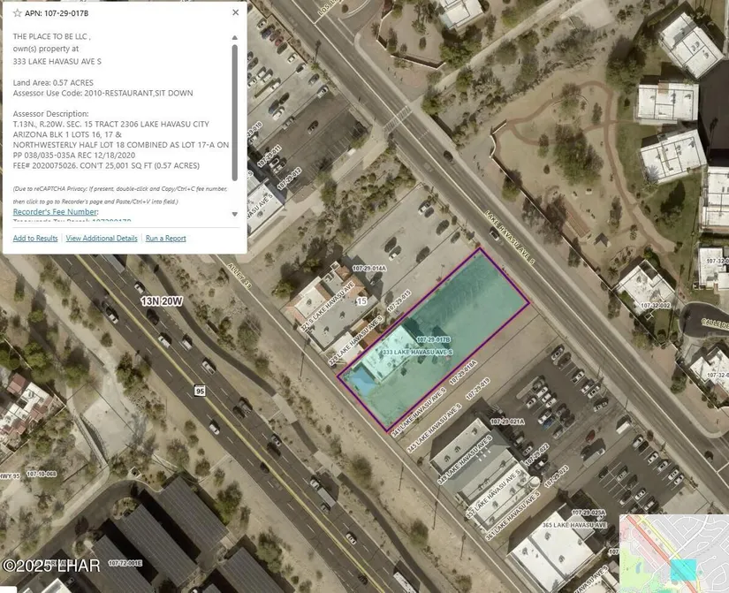Click the 333 Lake Havasu Ave S label
The height and width of the screenshot is (593, 729).
tap(417, 352)
